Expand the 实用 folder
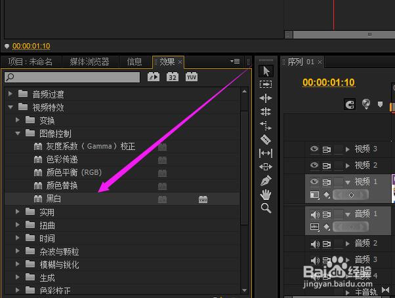395x298 pixels. coord(17,212)
